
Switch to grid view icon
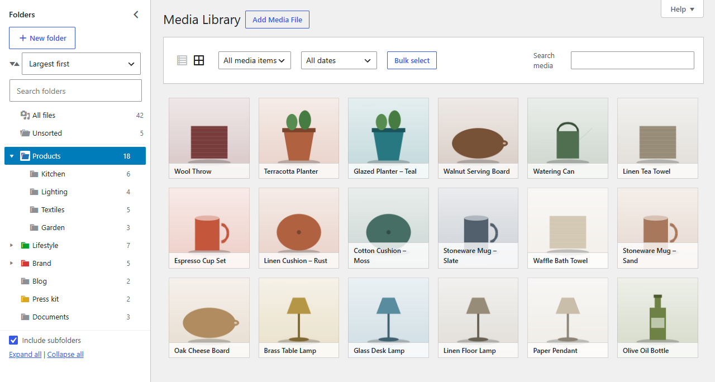coord(199,60)
